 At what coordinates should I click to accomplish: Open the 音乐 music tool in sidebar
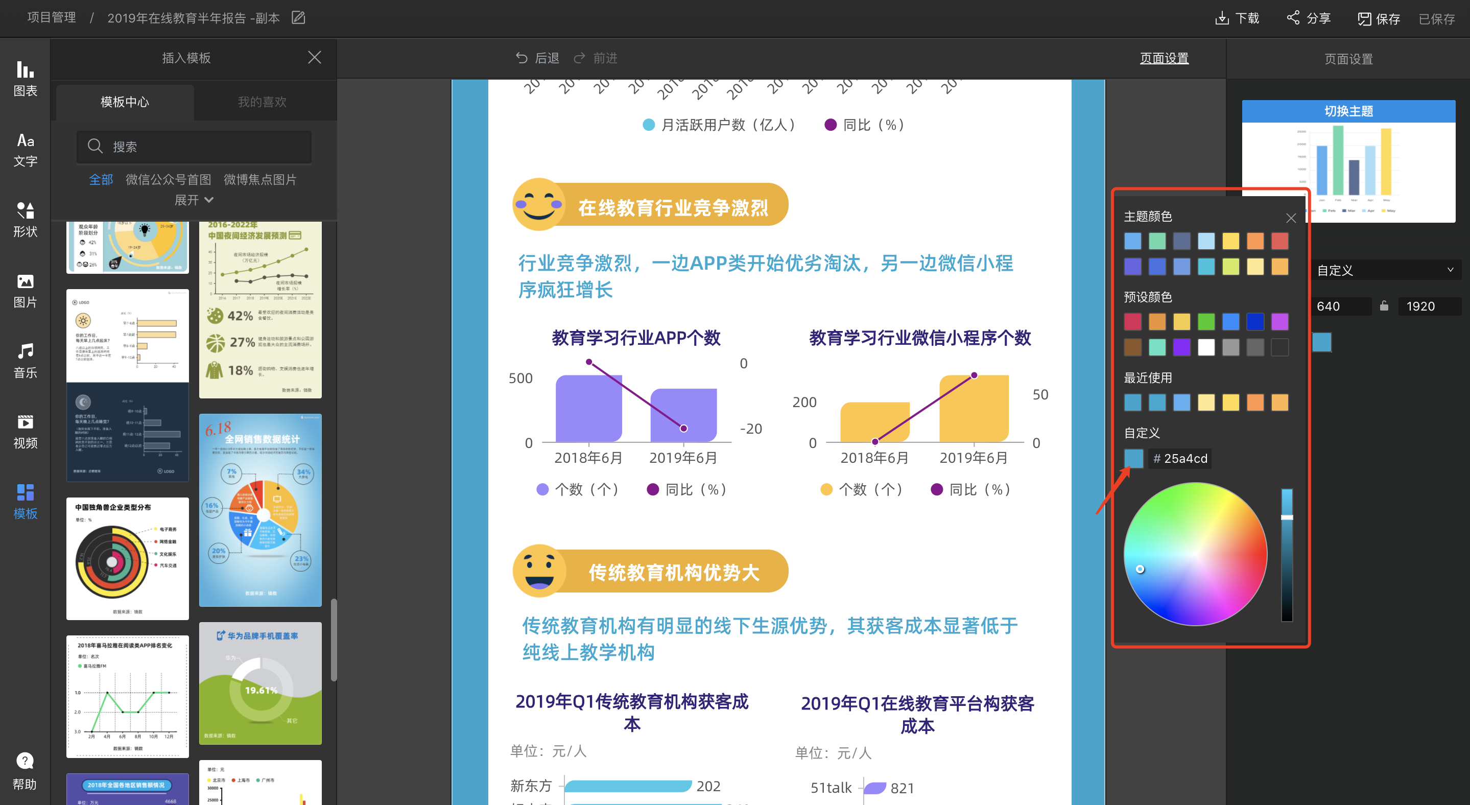click(25, 361)
